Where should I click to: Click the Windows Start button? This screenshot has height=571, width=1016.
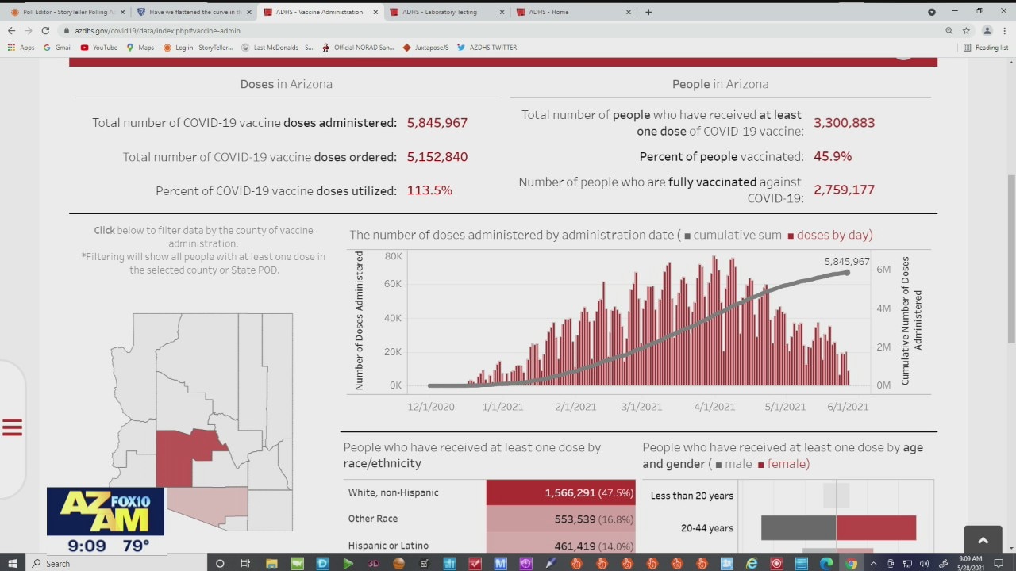(13, 564)
